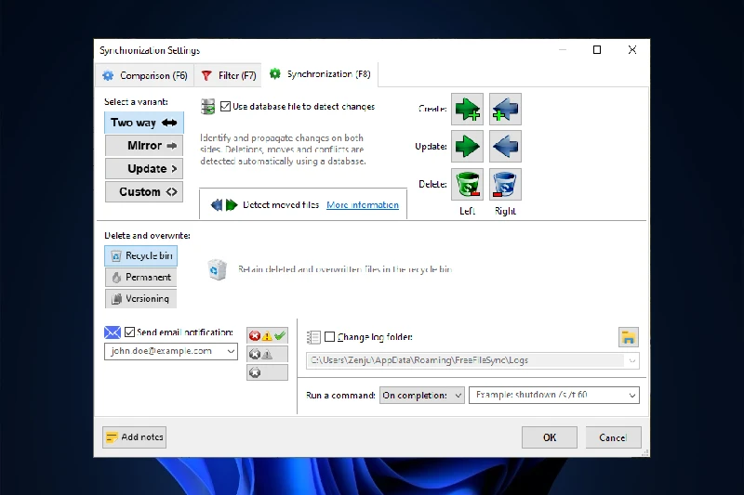Select error and warning notification option
This screenshot has width=744, height=495.
point(267,354)
